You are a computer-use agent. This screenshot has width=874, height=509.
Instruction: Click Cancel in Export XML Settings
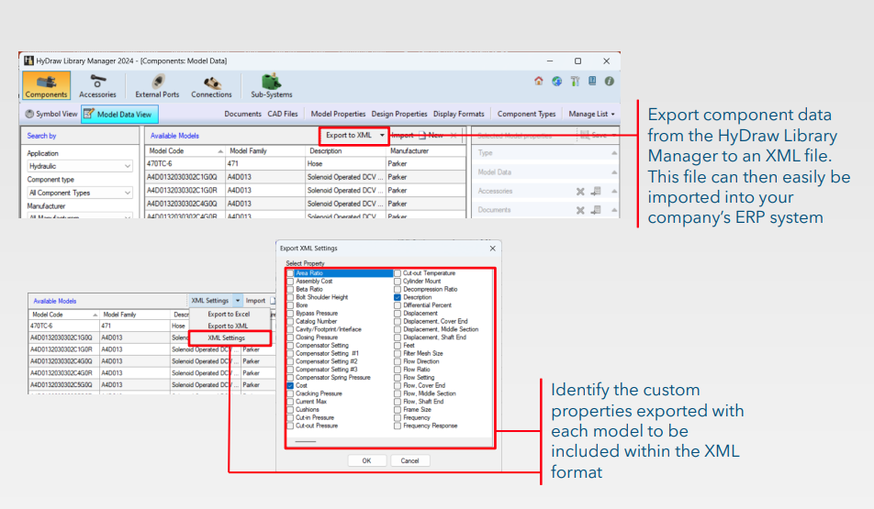[409, 460]
